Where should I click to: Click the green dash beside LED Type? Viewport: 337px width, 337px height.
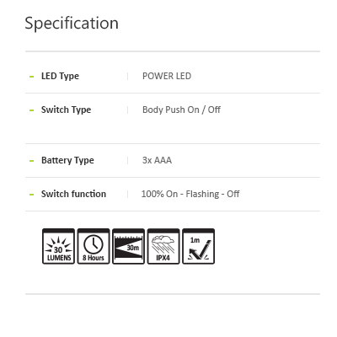click(32, 77)
